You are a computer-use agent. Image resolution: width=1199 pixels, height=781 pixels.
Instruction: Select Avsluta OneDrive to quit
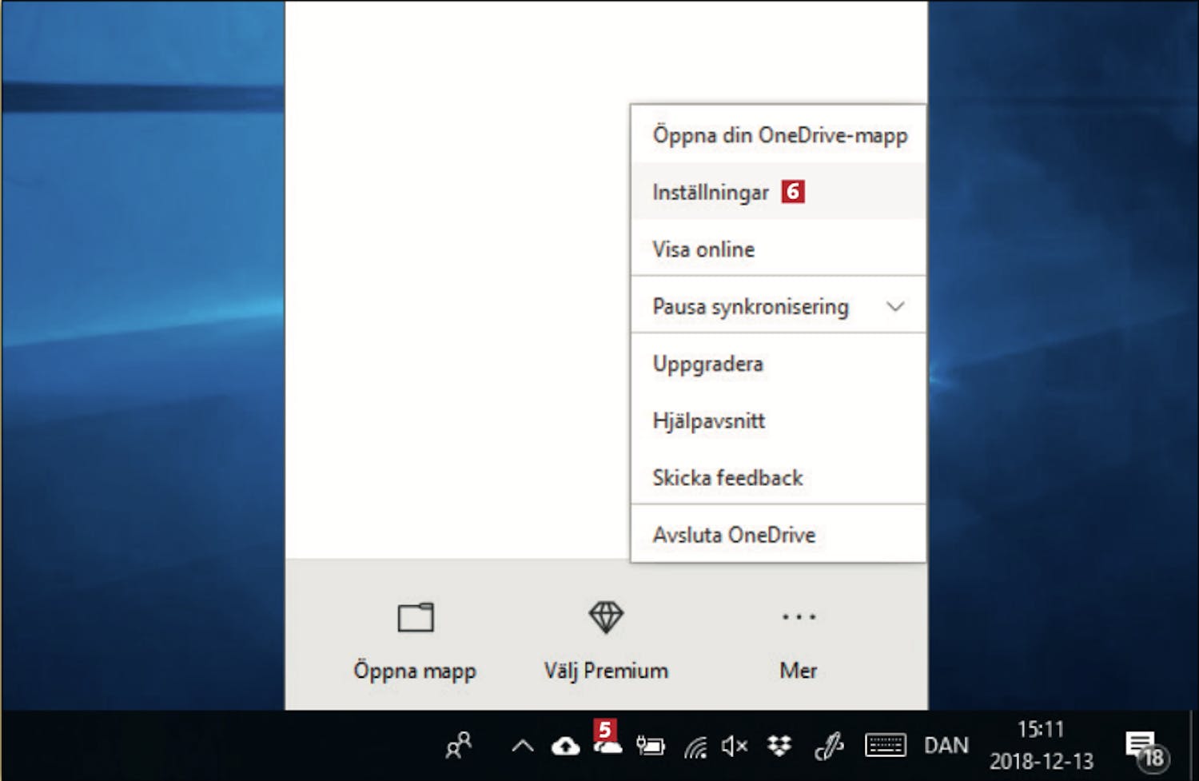tap(778, 535)
